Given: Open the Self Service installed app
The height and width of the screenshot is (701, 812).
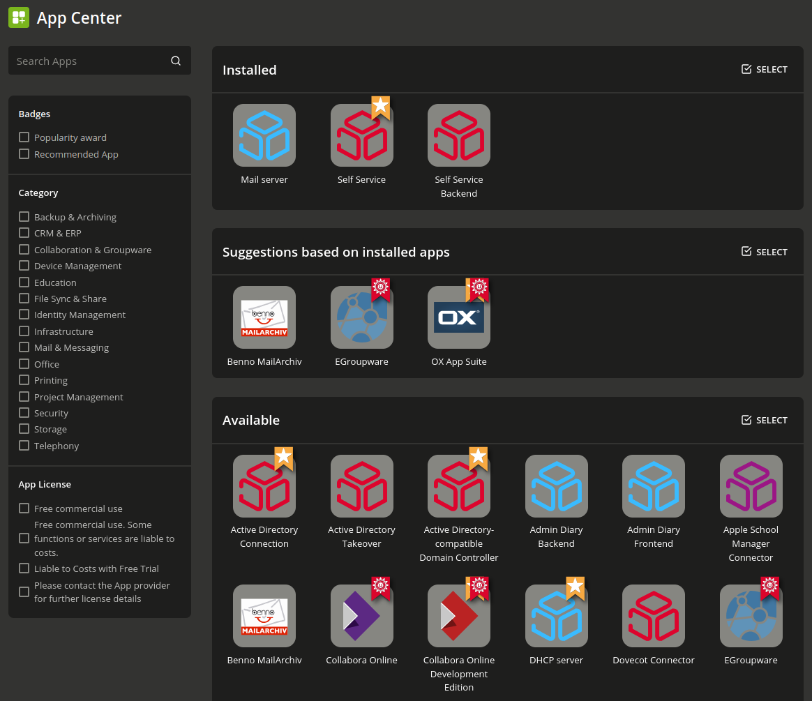Looking at the screenshot, I should click(x=361, y=135).
